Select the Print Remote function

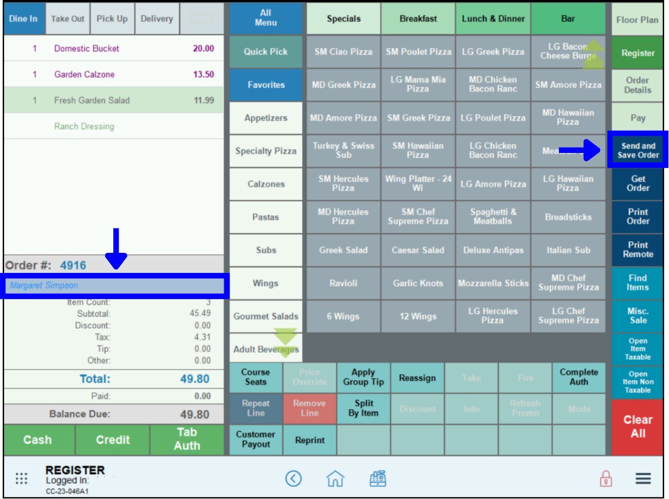click(x=637, y=250)
